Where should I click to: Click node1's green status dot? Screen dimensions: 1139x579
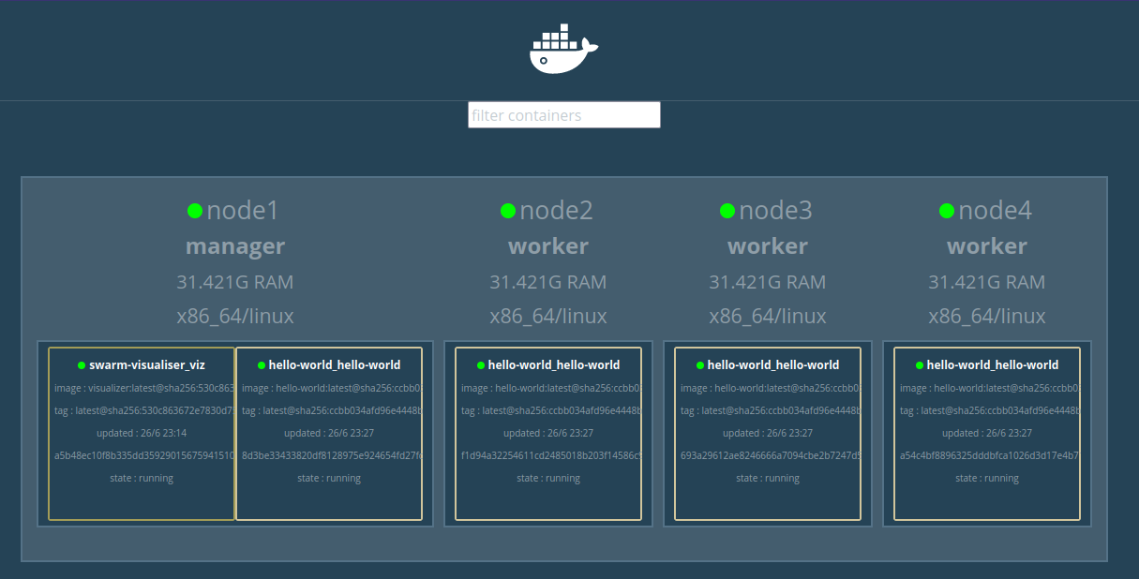[x=195, y=211]
